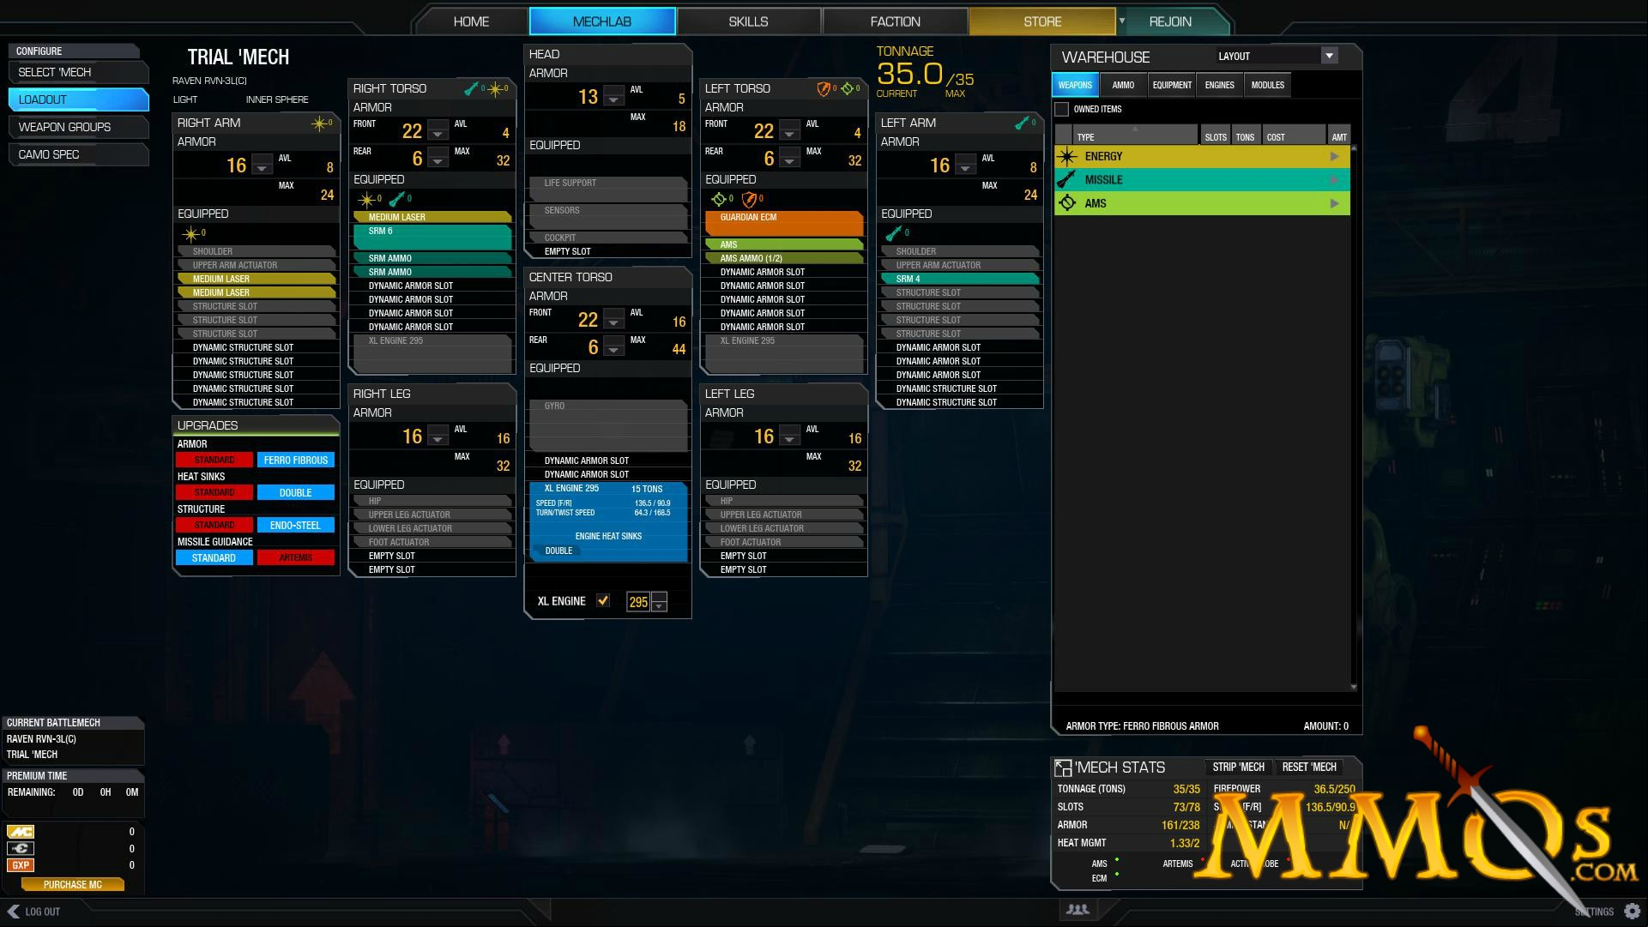Image resolution: width=1648 pixels, height=927 pixels.
Task: Select the SRM 6 slot in Right Torso
Action: 432,238
